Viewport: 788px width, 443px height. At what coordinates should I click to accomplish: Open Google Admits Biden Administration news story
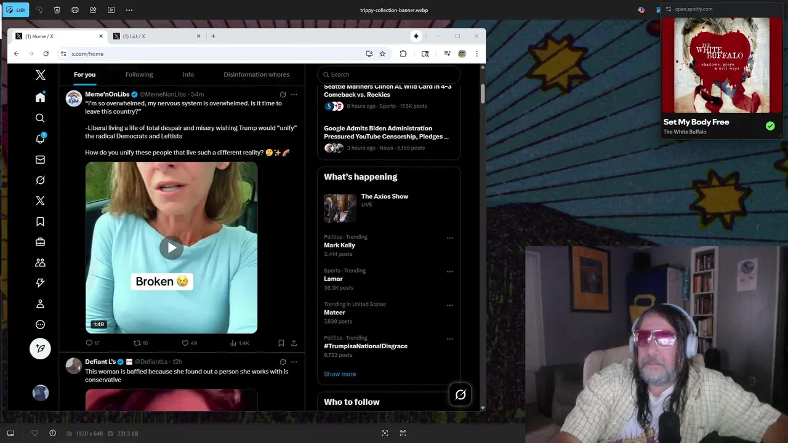pyautogui.click(x=389, y=138)
